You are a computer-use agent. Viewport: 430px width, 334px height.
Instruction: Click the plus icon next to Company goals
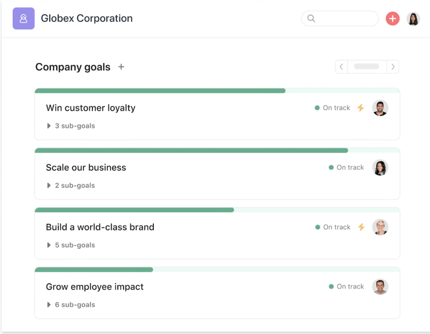(121, 67)
